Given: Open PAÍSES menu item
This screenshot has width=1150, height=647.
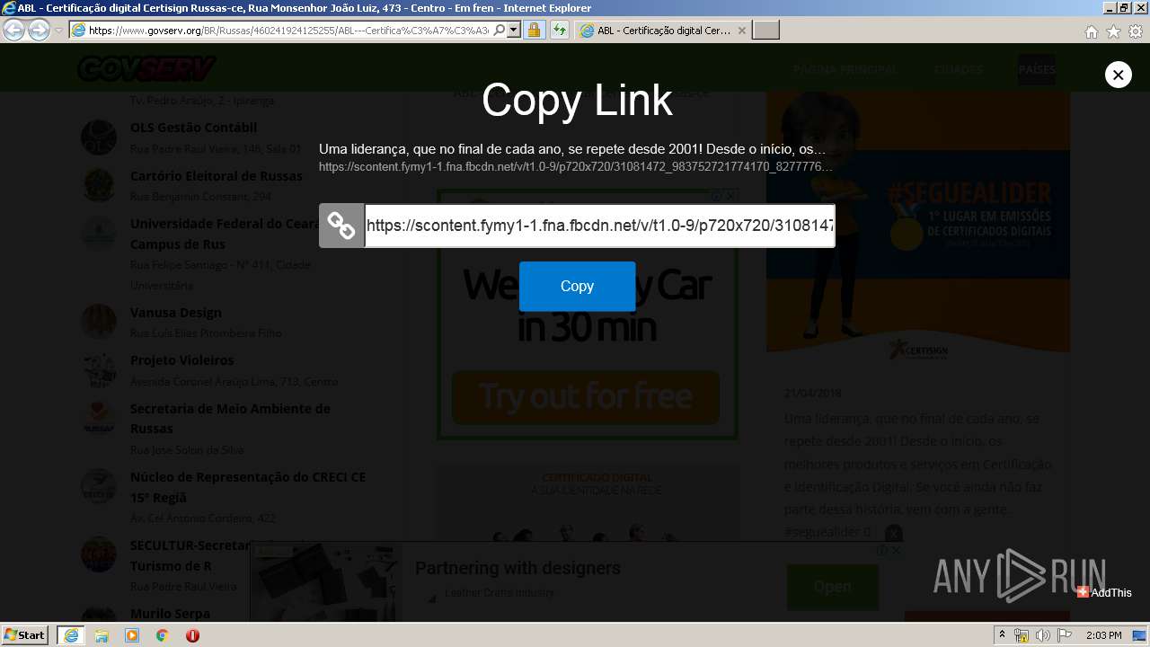Looking at the screenshot, I should (1037, 69).
